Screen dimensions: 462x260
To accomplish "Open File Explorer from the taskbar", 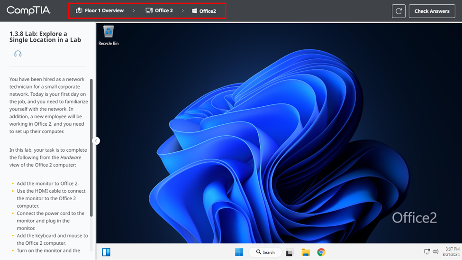I will click(306, 252).
